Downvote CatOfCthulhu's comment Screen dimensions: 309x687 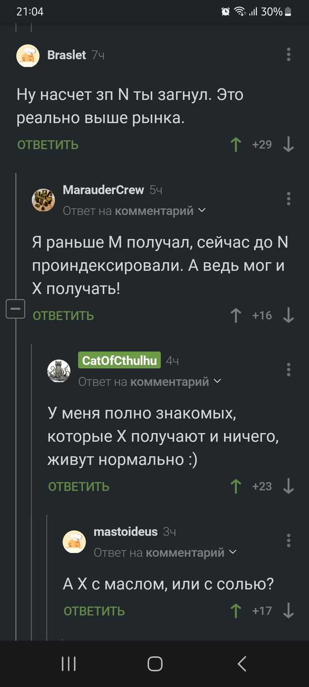click(x=288, y=486)
